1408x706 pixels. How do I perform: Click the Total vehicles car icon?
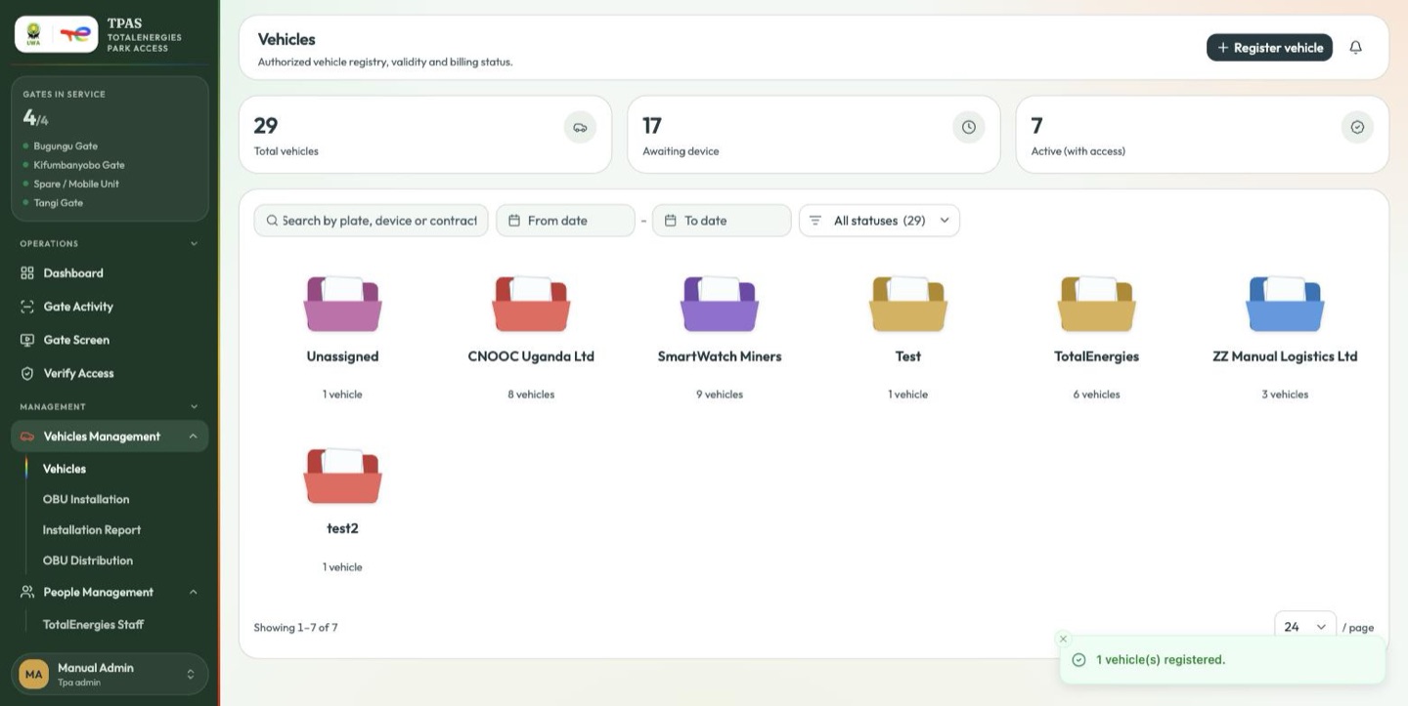pos(580,127)
